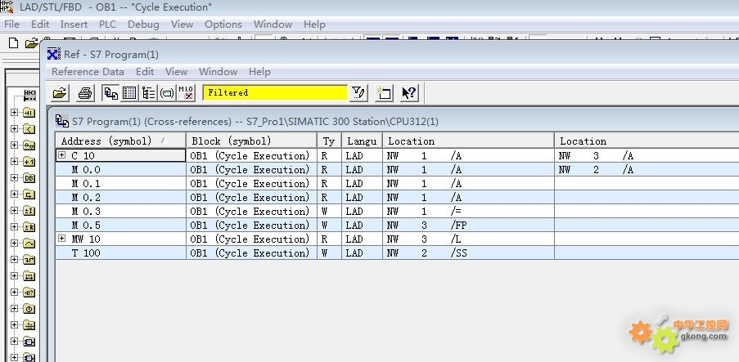This screenshot has height=362, width=739.
Task: Show the Assignment table view icon
Action: pos(129,93)
